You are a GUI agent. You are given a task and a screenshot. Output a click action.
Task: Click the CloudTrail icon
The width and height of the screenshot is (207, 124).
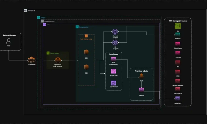coord(178,53)
